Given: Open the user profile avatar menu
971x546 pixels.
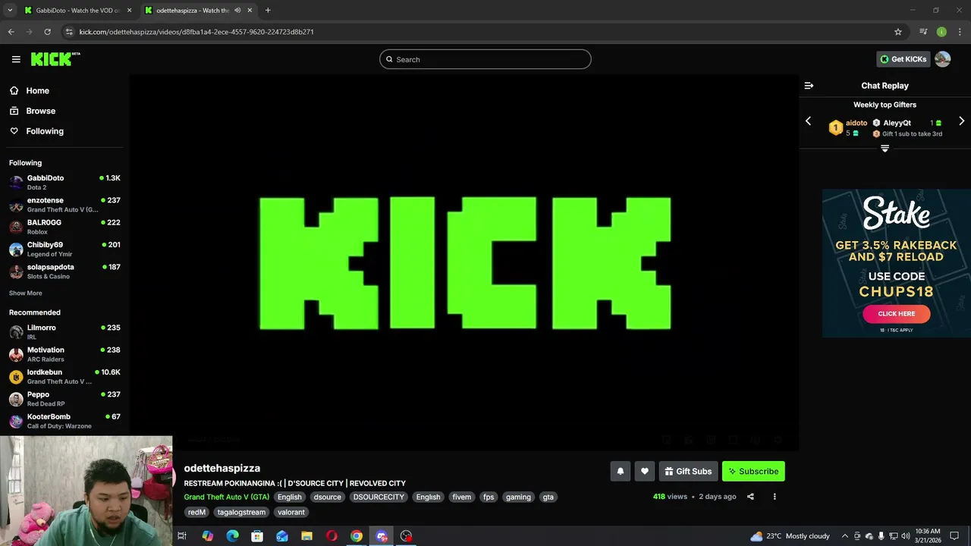Looking at the screenshot, I should 943,59.
